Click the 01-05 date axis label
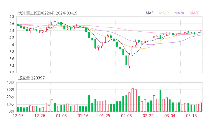Viewport: 205px width, 122px height. pos(61,116)
